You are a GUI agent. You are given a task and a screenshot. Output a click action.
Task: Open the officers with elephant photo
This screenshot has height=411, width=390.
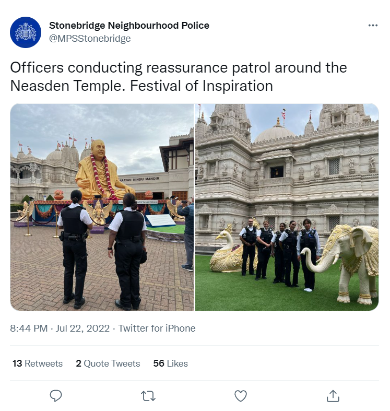pyautogui.click(x=287, y=207)
